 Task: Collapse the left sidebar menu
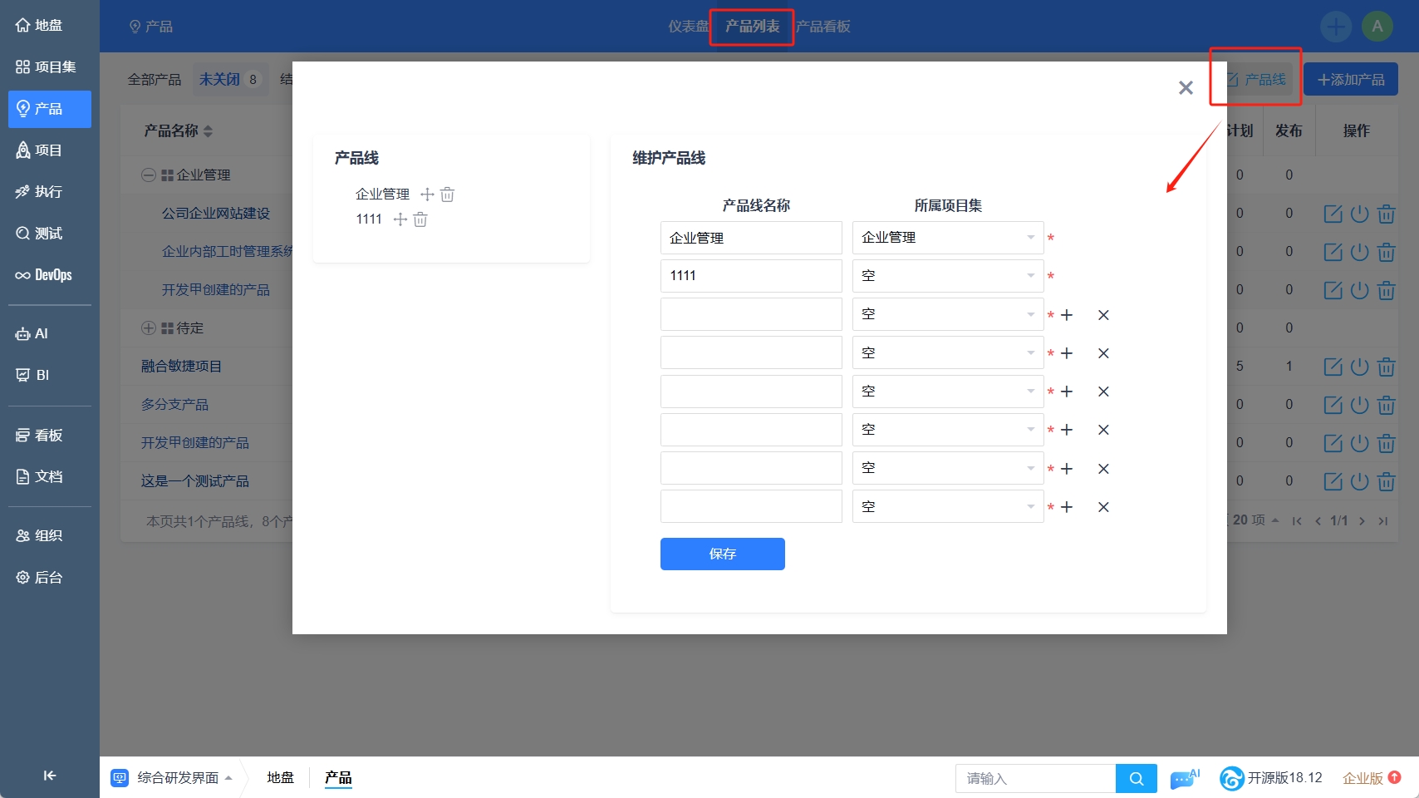[x=50, y=776]
